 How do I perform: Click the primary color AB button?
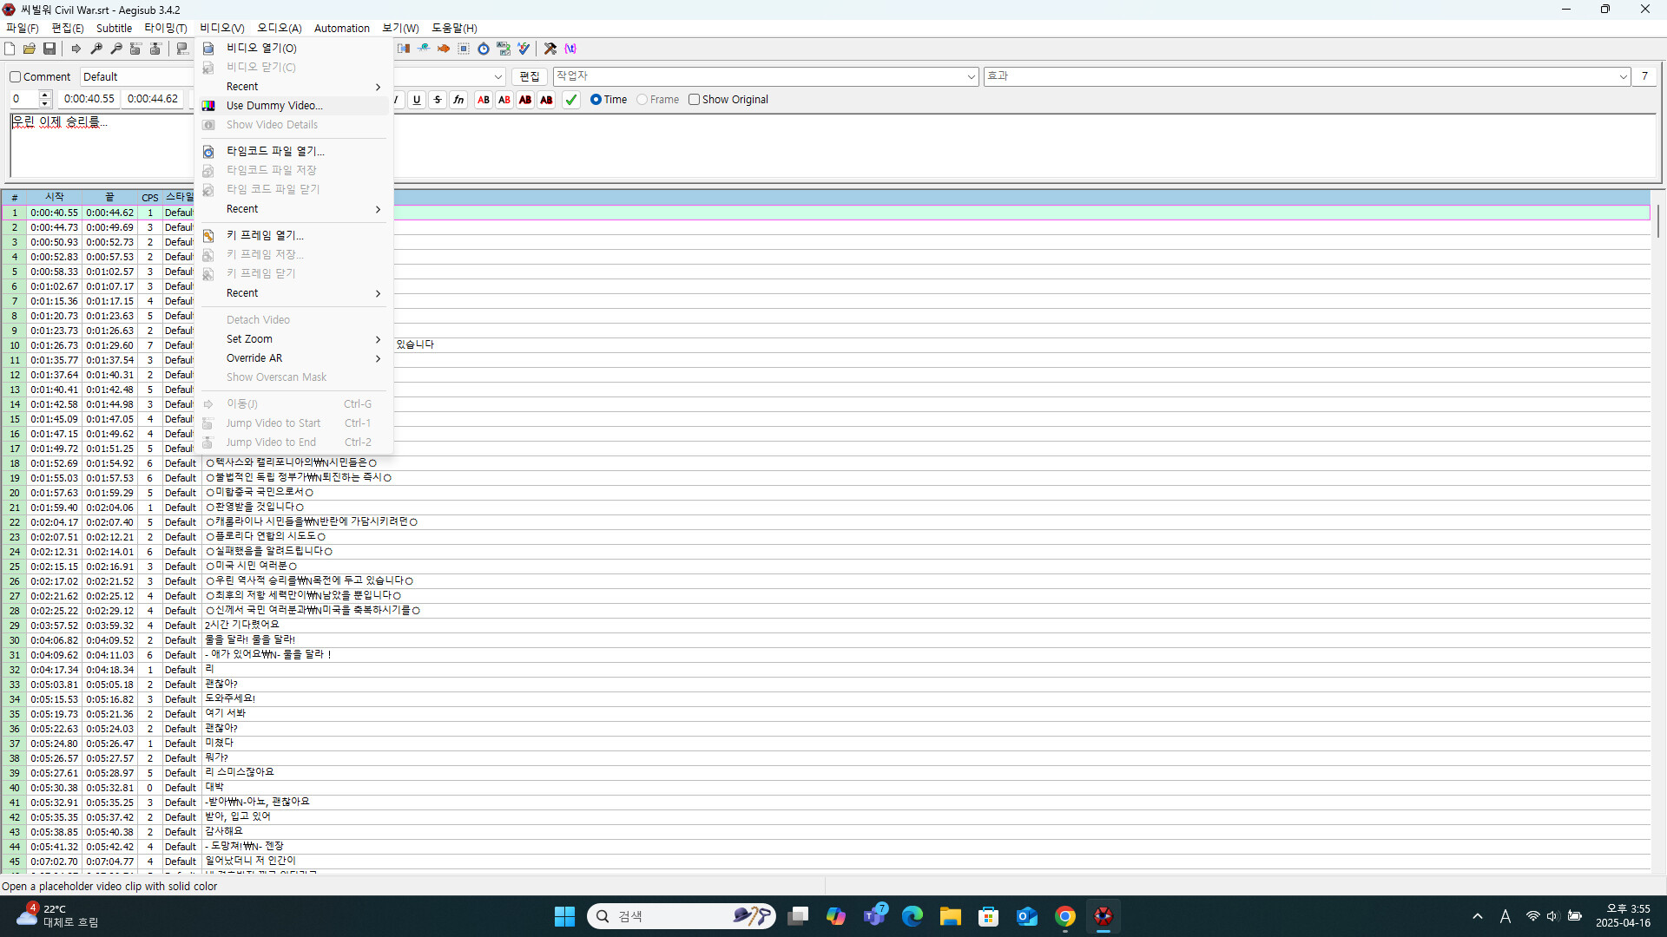tap(484, 100)
